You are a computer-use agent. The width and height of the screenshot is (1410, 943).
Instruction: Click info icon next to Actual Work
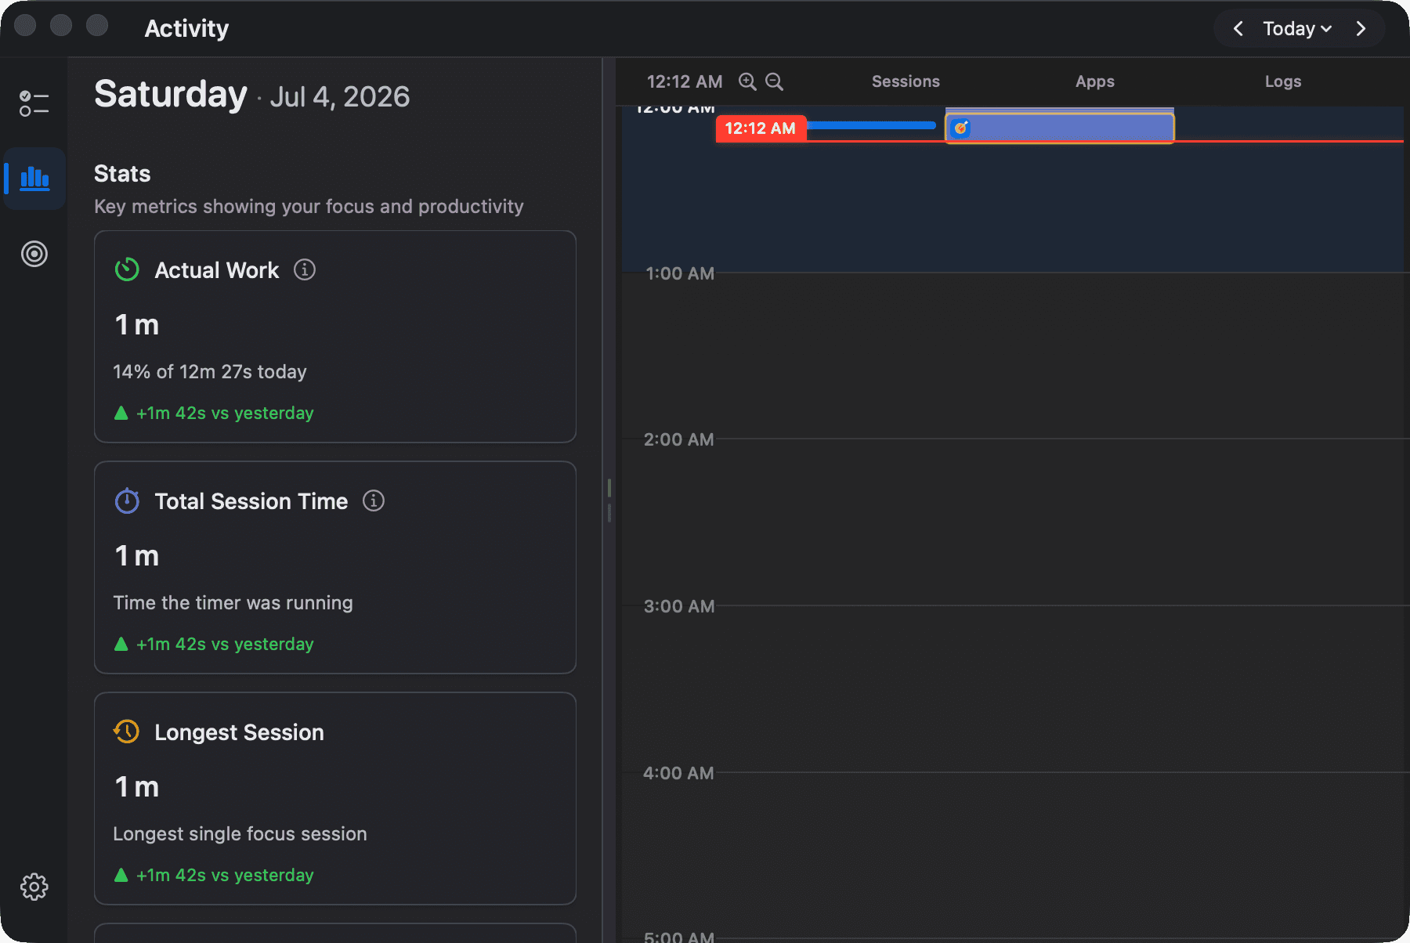coord(305,269)
